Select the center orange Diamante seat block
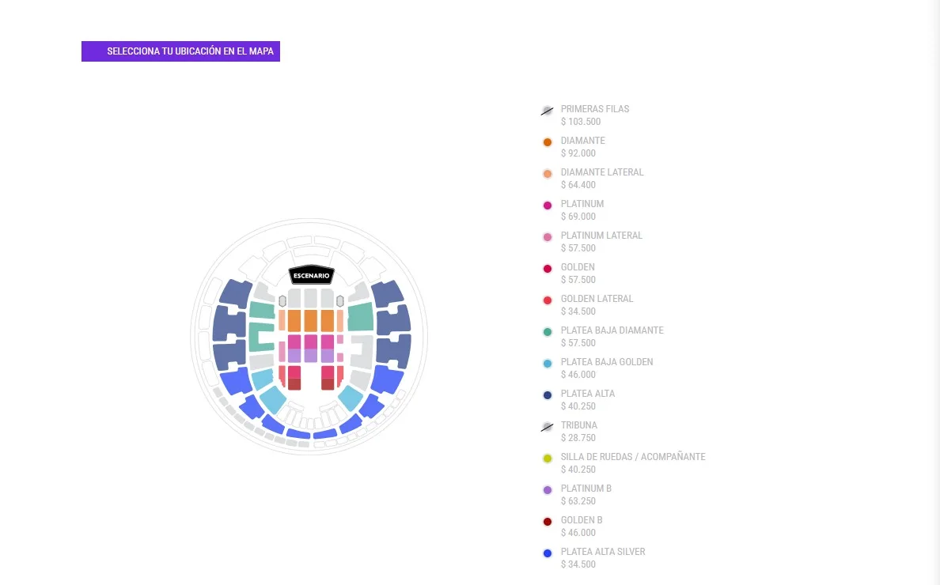The height and width of the screenshot is (585, 940). 310,320
